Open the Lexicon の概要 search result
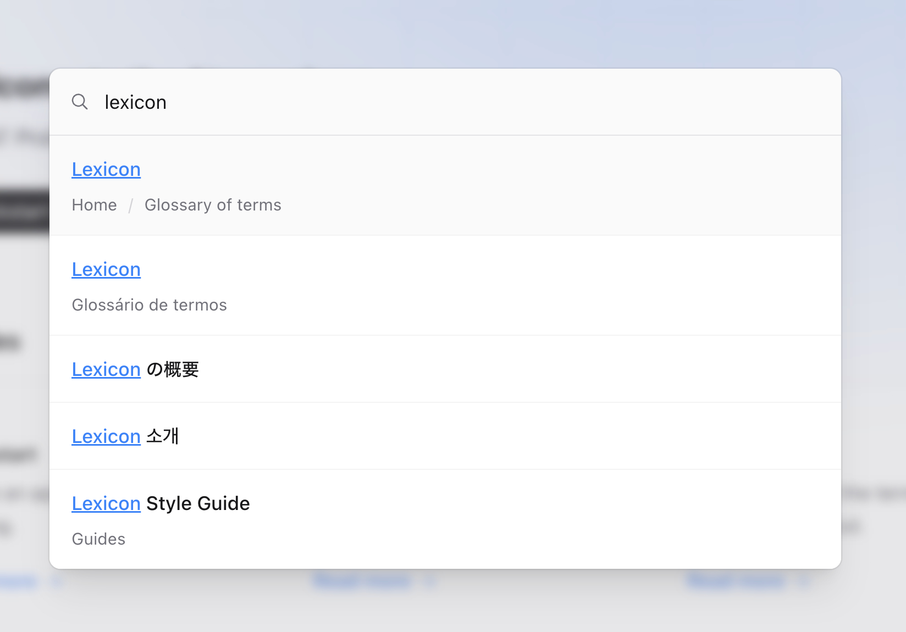The height and width of the screenshot is (632, 906). tap(106, 370)
